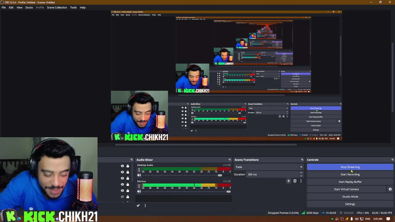Click the Desktop Audio level meter
Image resolution: width=395 pixels, height=222 pixels.
click(186, 168)
